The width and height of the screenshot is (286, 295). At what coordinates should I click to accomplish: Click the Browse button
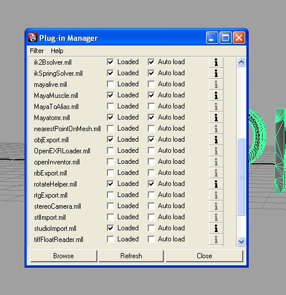[64, 256]
